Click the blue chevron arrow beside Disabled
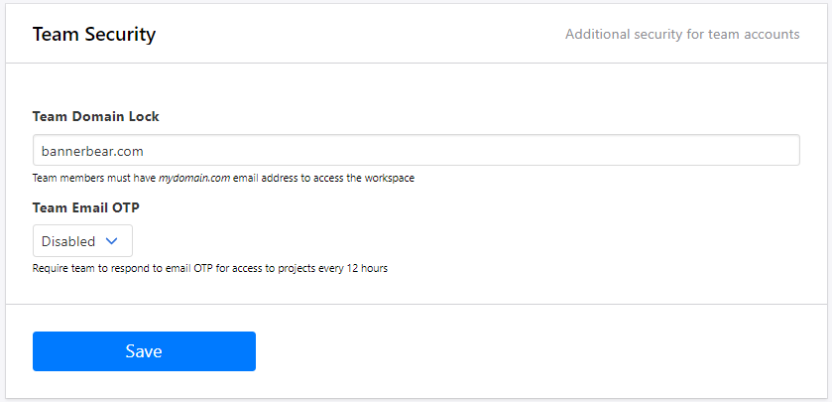 click(x=112, y=241)
